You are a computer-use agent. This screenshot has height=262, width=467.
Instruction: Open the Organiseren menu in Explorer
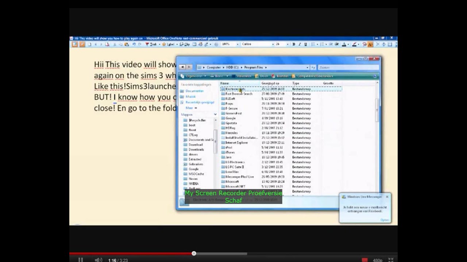194,76
